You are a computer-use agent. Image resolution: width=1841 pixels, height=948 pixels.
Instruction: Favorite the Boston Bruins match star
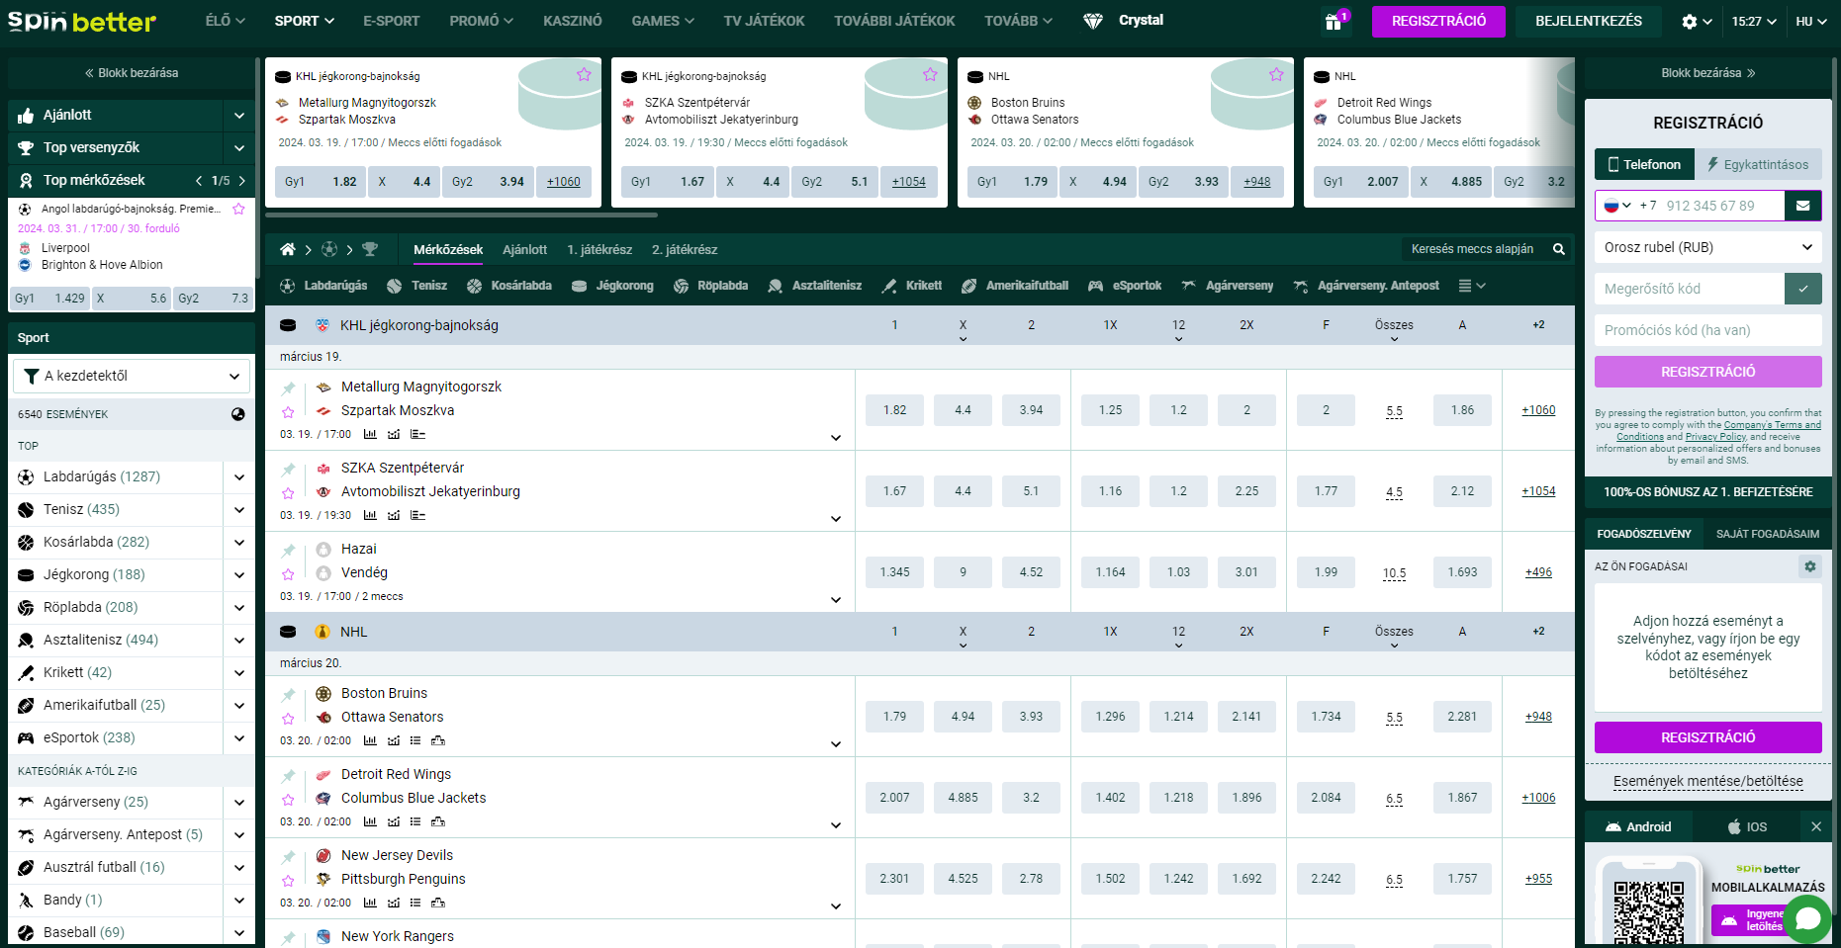coord(288,719)
